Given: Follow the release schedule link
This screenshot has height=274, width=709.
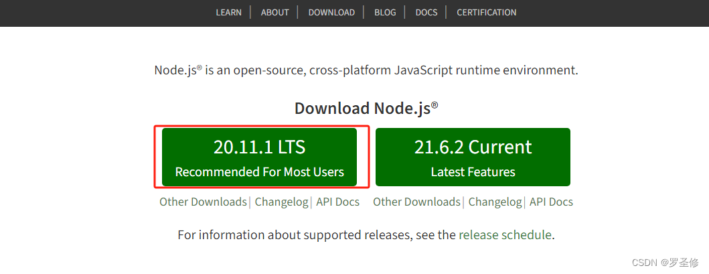Looking at the screenshot, I should click(x=505, y=235).
